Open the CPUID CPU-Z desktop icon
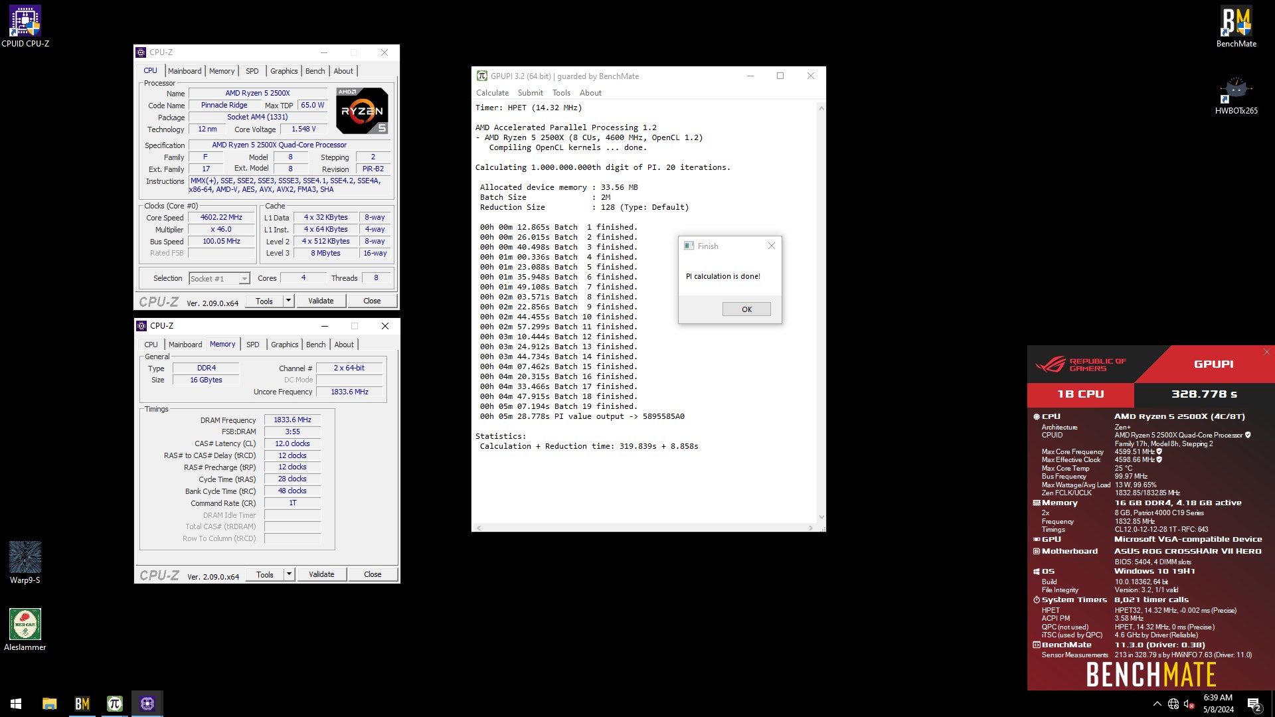 pos(25,27)
